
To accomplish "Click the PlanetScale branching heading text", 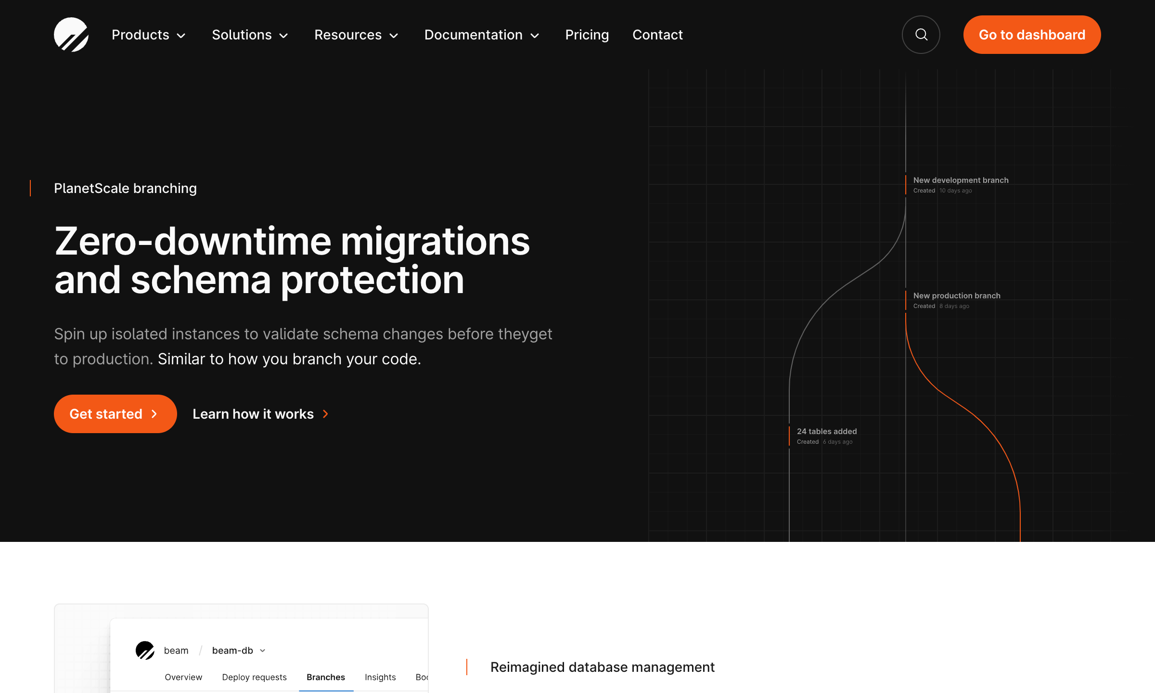I will coord(125,188).
